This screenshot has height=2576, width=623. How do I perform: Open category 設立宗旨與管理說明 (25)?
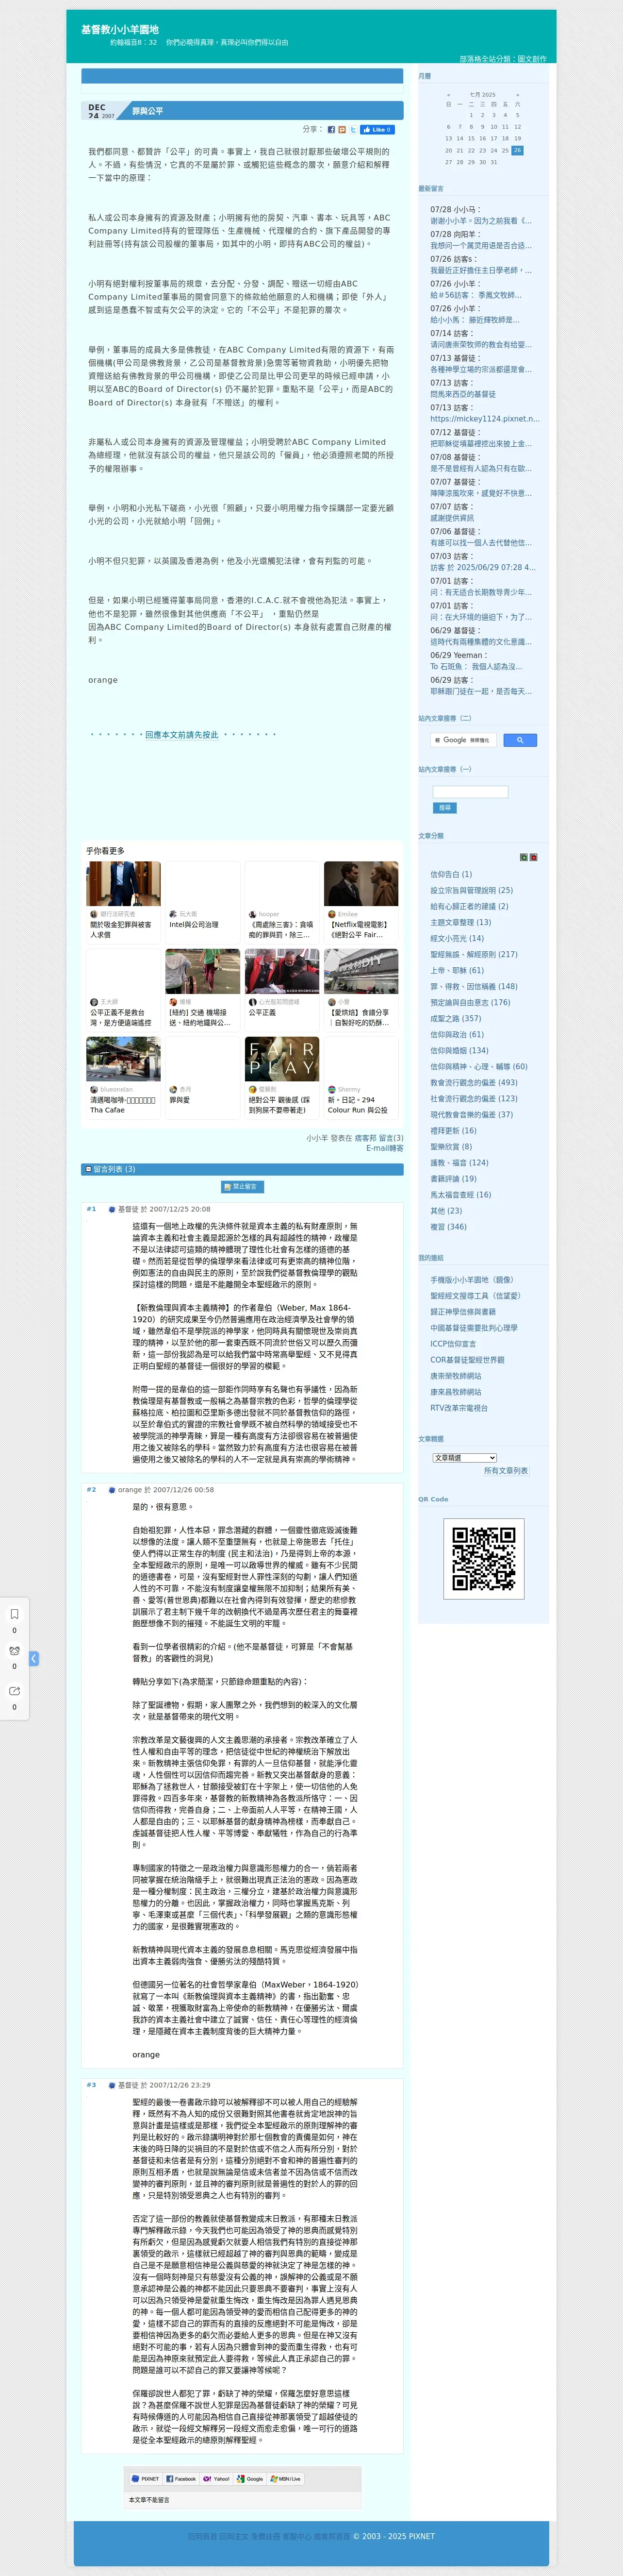(x=471, y=890)
